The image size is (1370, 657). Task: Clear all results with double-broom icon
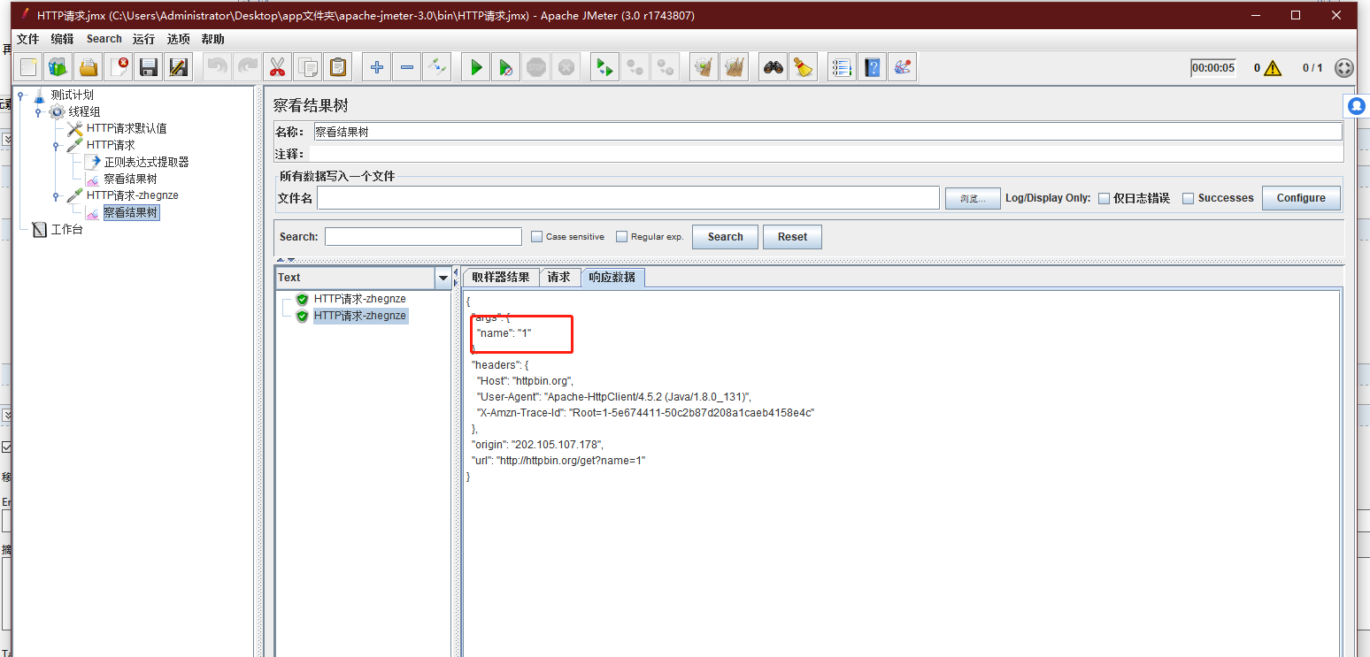[734, 67]
